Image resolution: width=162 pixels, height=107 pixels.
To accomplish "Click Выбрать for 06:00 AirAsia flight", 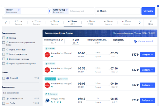I will [147, 55].
